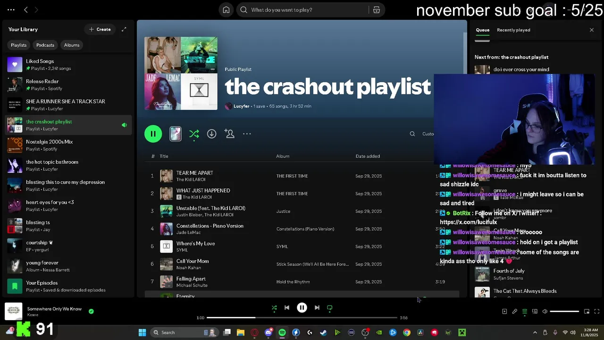Image resolution: width=604 pixels, height=340 pixels.
Task: Open the hot topic bathroom playlist
Action: (x=69, y=165)
